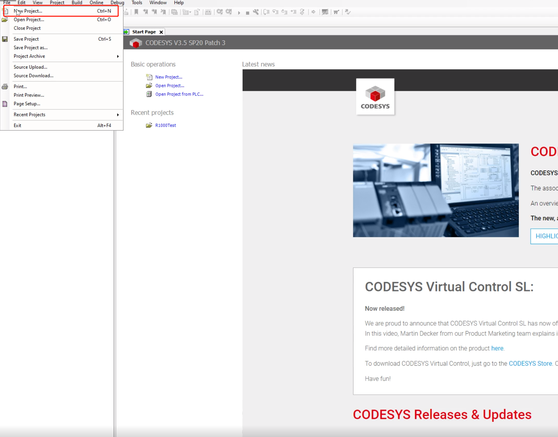Open the Help menu
Image resolution: width=558 pixels, height=437 pixels.
[x=179, y=3]
